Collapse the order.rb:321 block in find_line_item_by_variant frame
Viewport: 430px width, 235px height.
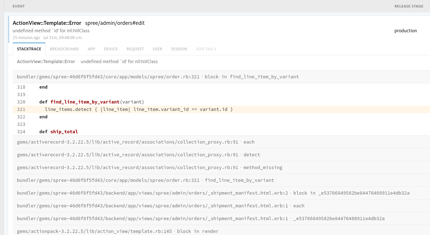coord(221,77)
